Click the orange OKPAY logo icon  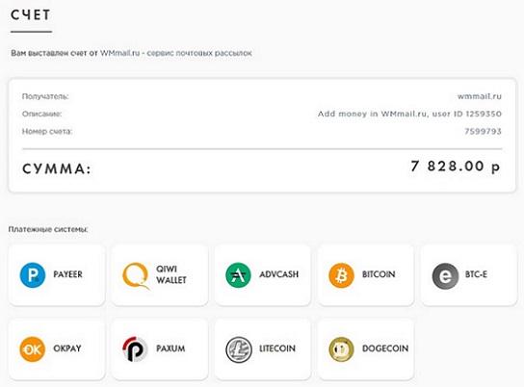click(x=33, y=349)
